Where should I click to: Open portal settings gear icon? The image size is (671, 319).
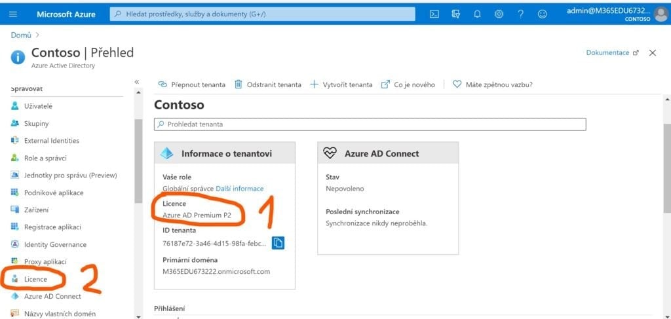(x=499, y=14)
